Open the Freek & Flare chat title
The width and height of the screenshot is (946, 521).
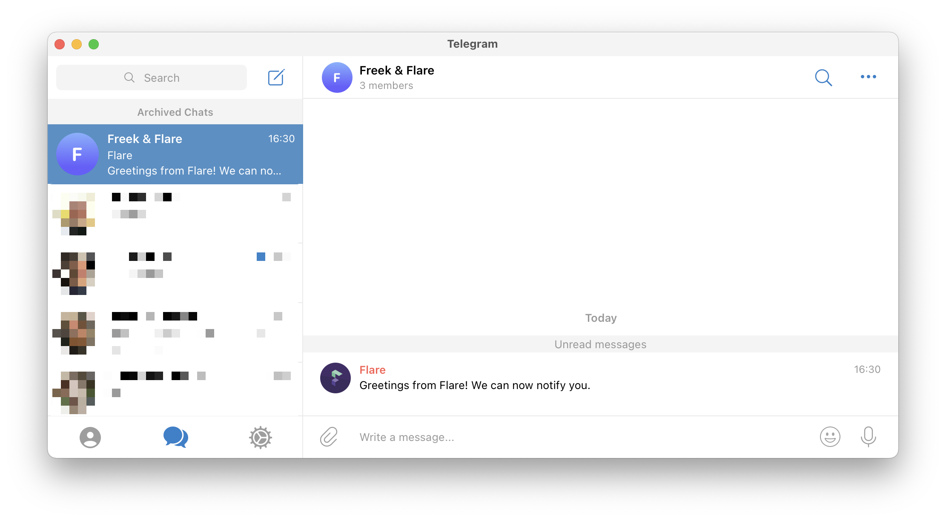coord(397,70)
